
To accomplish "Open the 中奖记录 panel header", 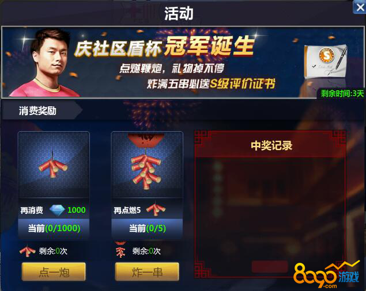I will pyautogui.click(x=271, y=145).
